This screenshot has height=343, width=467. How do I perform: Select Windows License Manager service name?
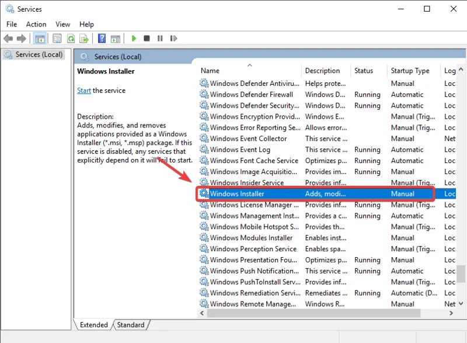tap(255, 205)
